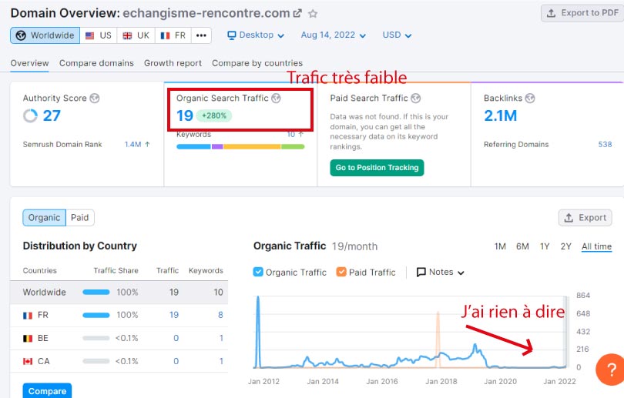The height and width of the screenshot is (398, 624).
Task: Select 1Y time range
Action: coord(545,246)
